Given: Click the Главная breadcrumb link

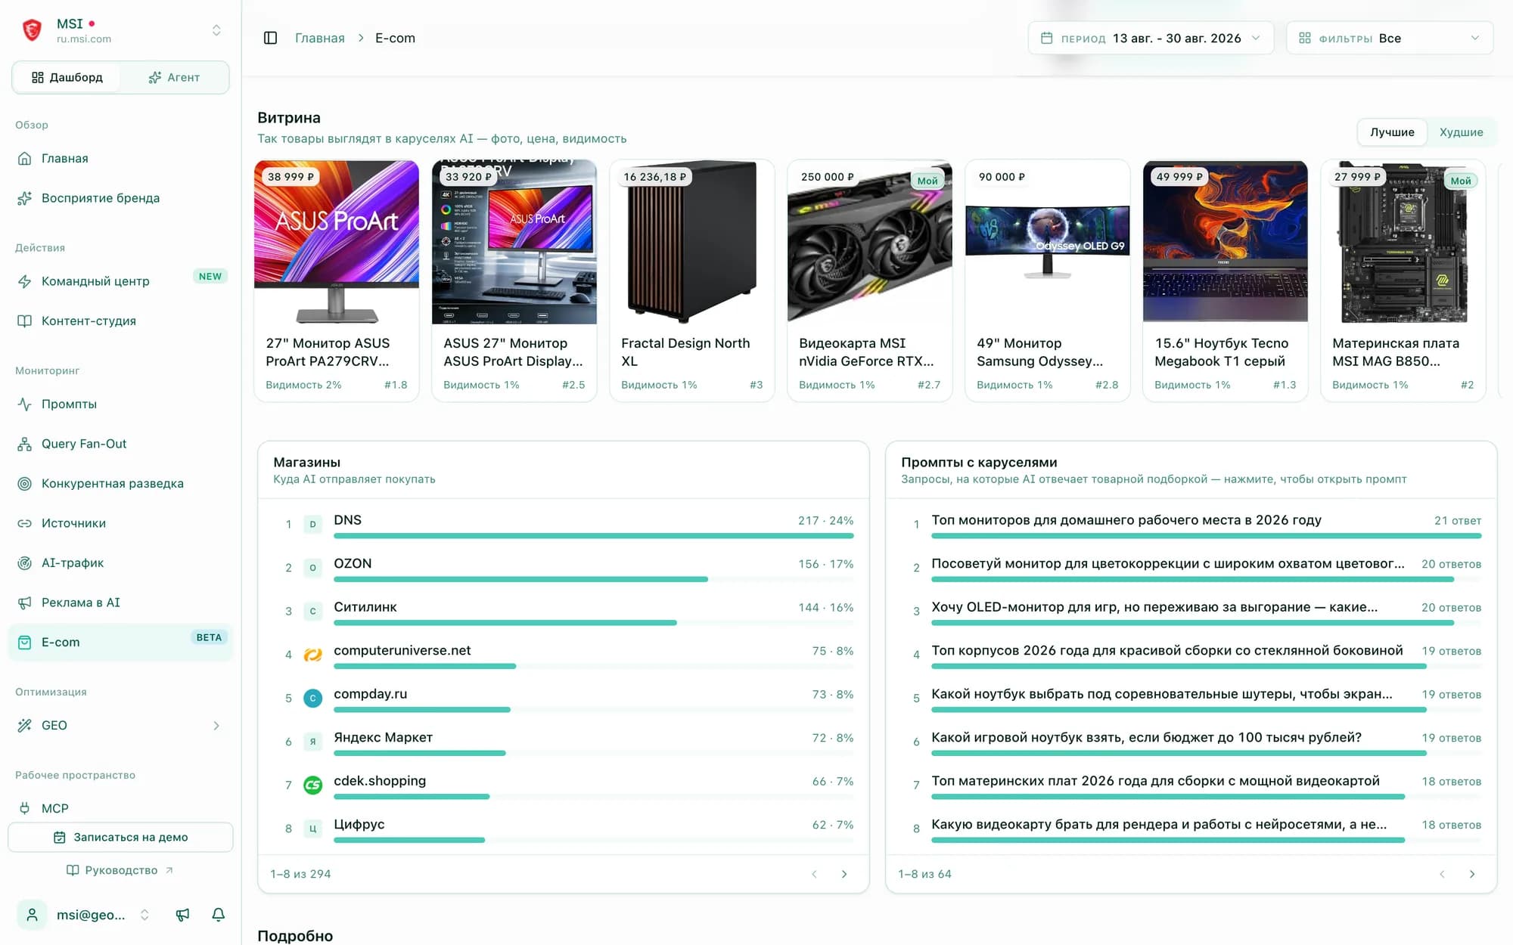Looking at the screenshot, I should (319, 38).
